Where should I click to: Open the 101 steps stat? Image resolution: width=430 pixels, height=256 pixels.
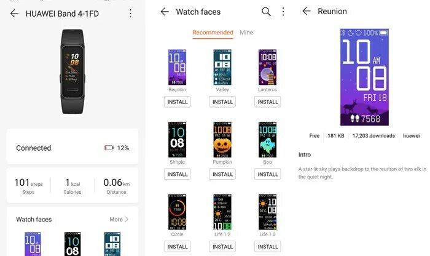pos(28,186)
